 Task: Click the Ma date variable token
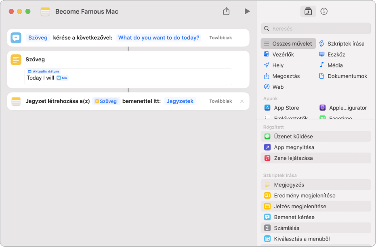tap(62, 78)
